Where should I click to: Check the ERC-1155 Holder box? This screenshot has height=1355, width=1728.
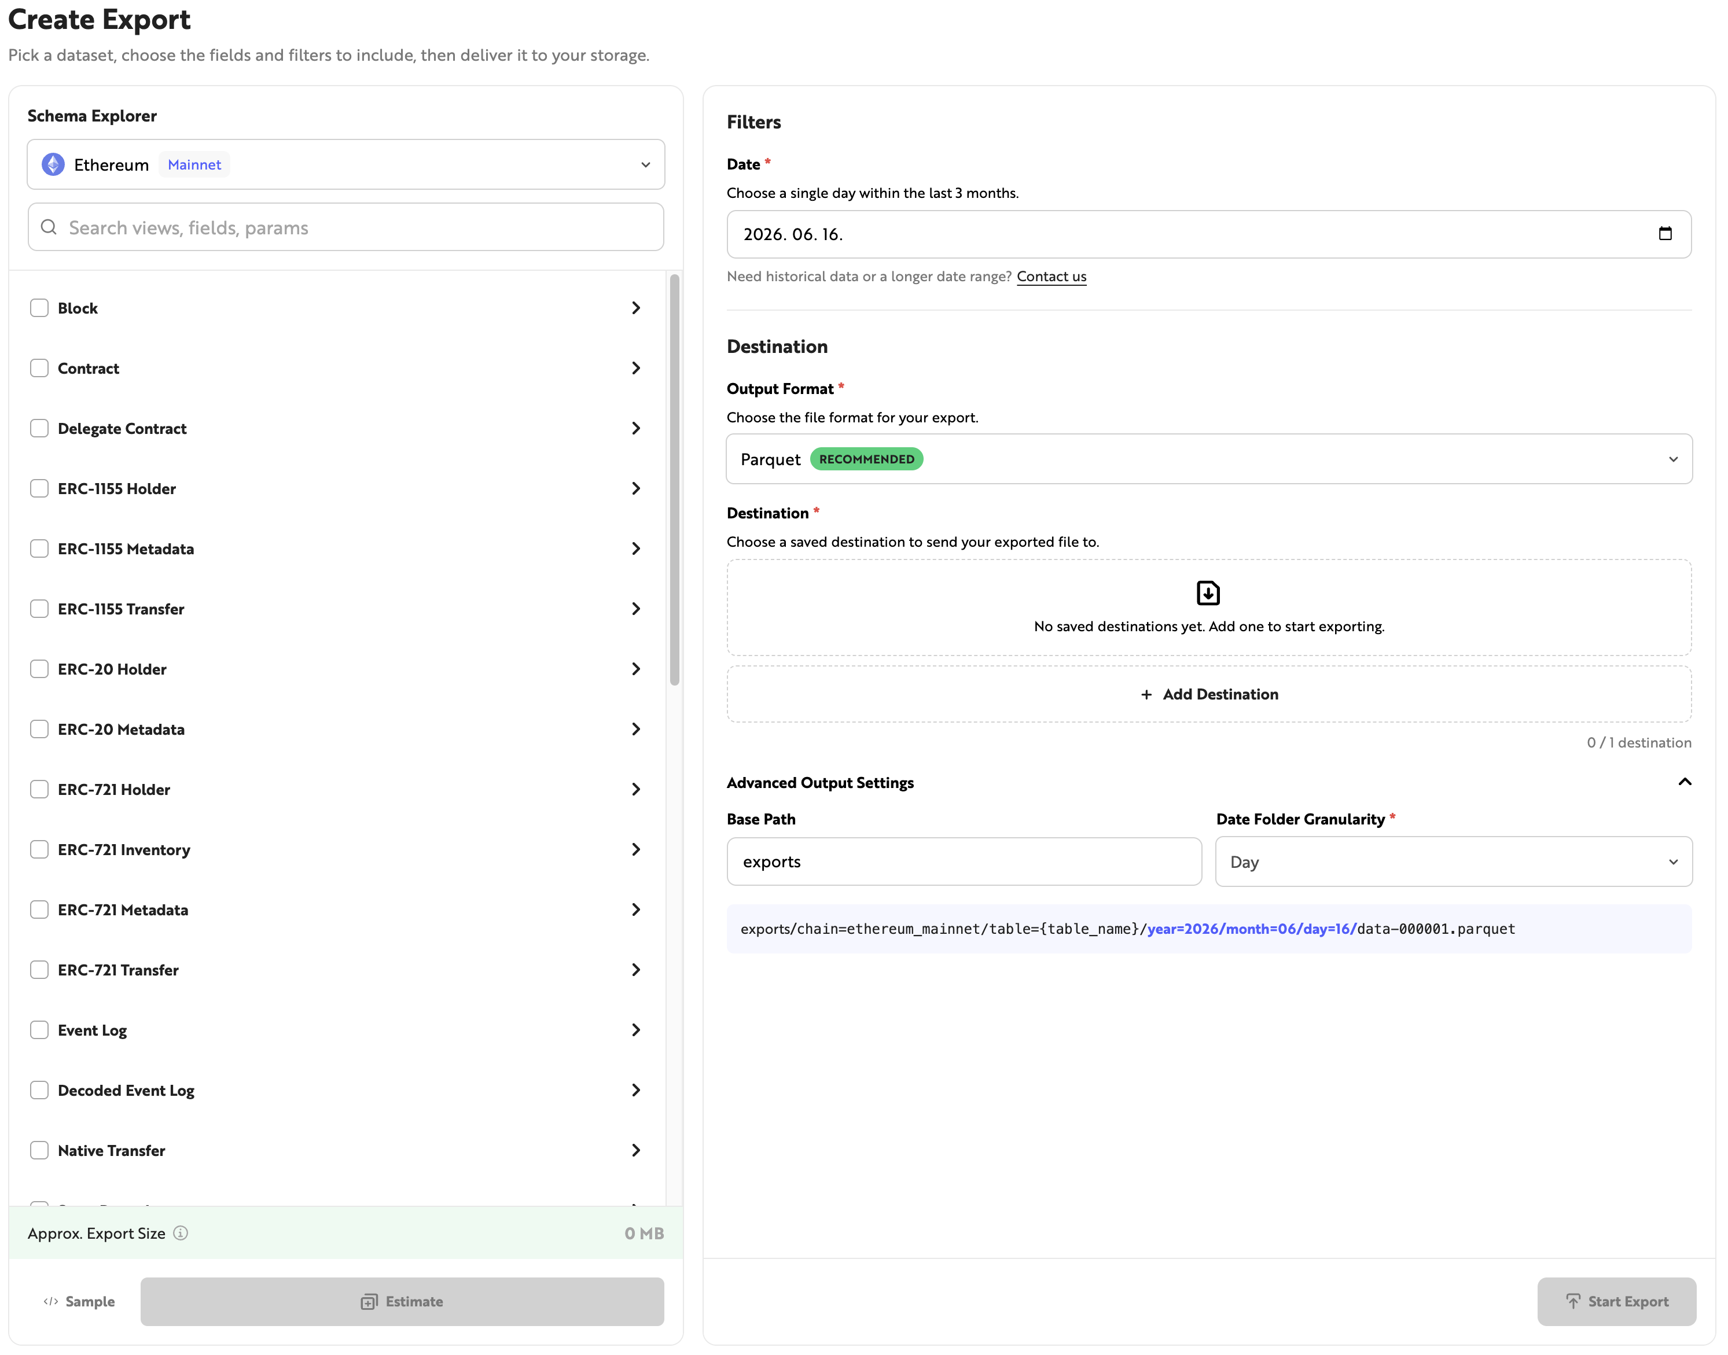point(39,489)
